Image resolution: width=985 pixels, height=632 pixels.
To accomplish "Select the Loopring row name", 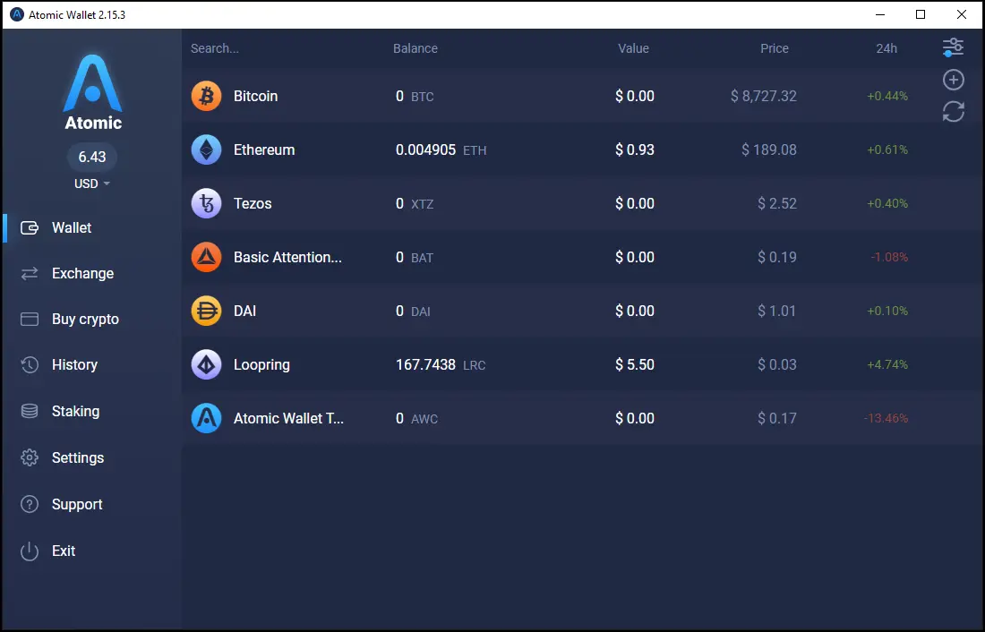I will [x=262, y=365].
